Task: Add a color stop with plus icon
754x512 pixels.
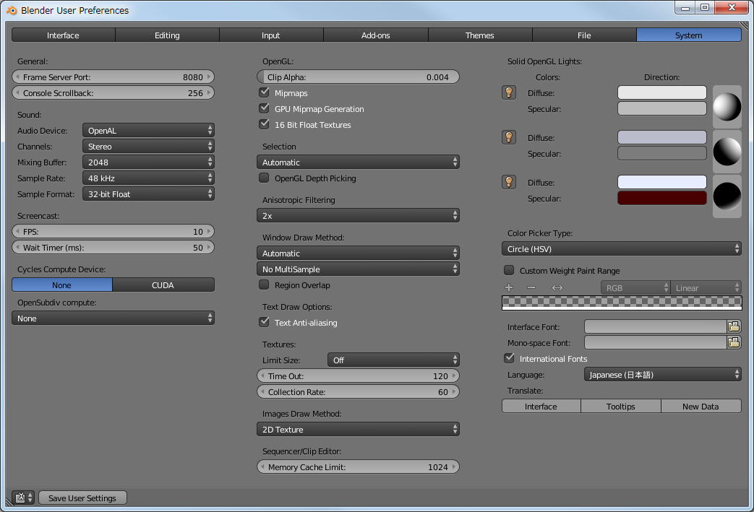Action: click(x=509, y=287)
